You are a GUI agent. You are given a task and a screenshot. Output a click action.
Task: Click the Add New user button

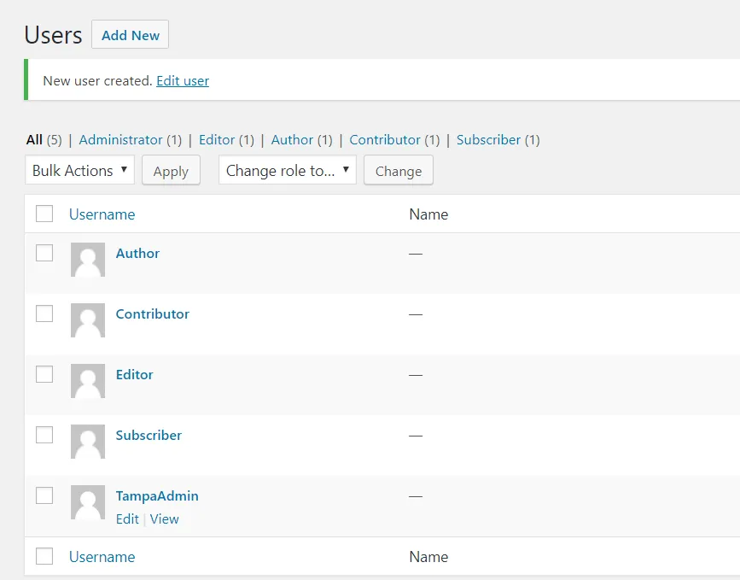pos(131,34)
